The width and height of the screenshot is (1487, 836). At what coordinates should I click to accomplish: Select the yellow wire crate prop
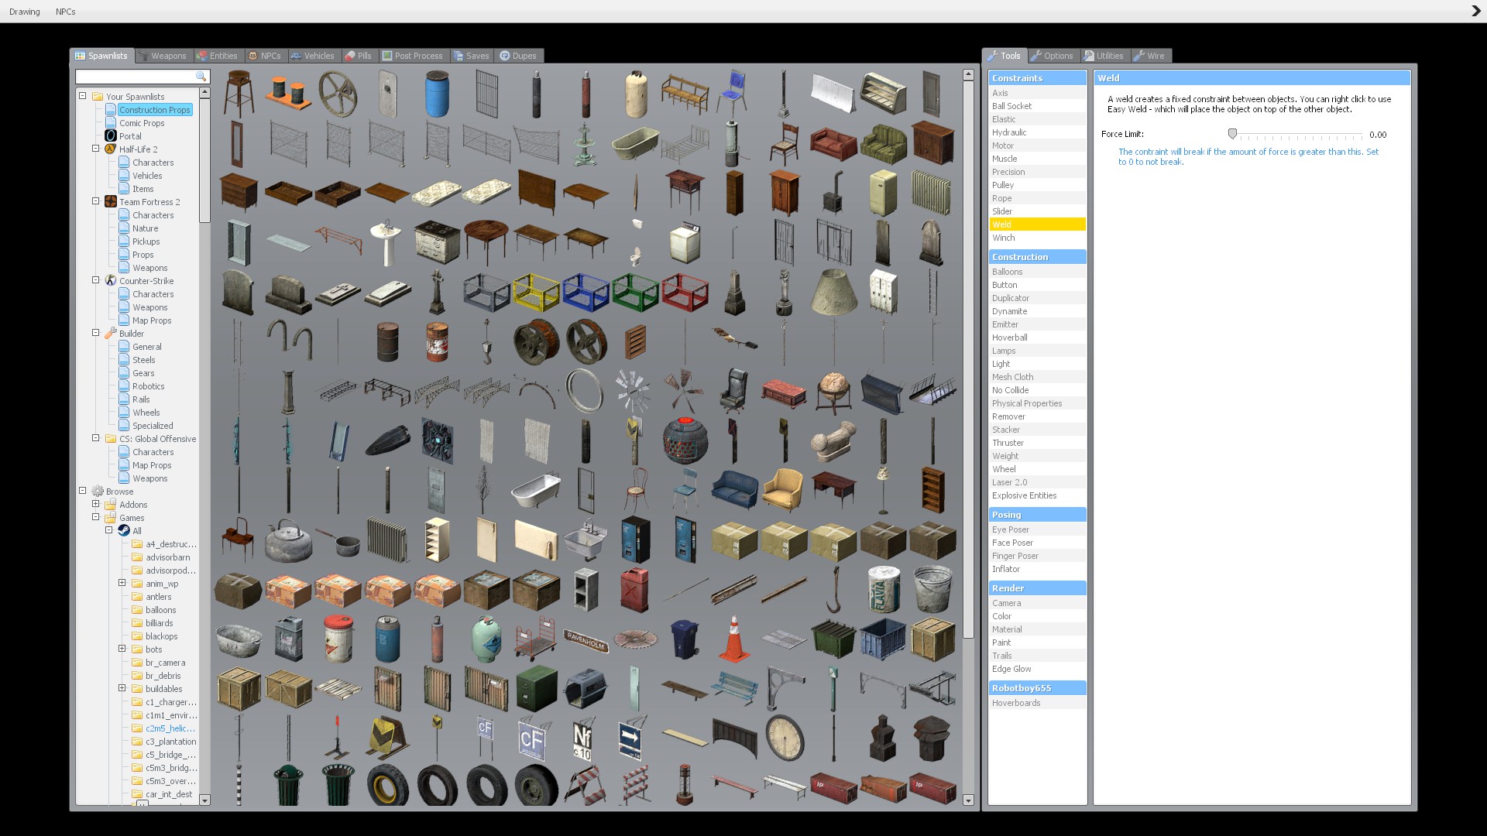(536, 292)
